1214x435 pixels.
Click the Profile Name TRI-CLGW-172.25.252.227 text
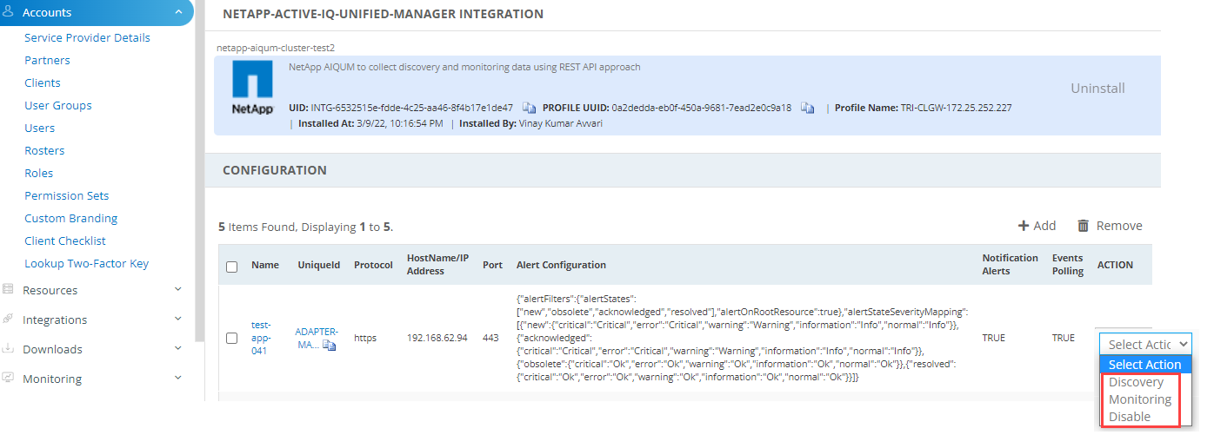click(923, 109)
